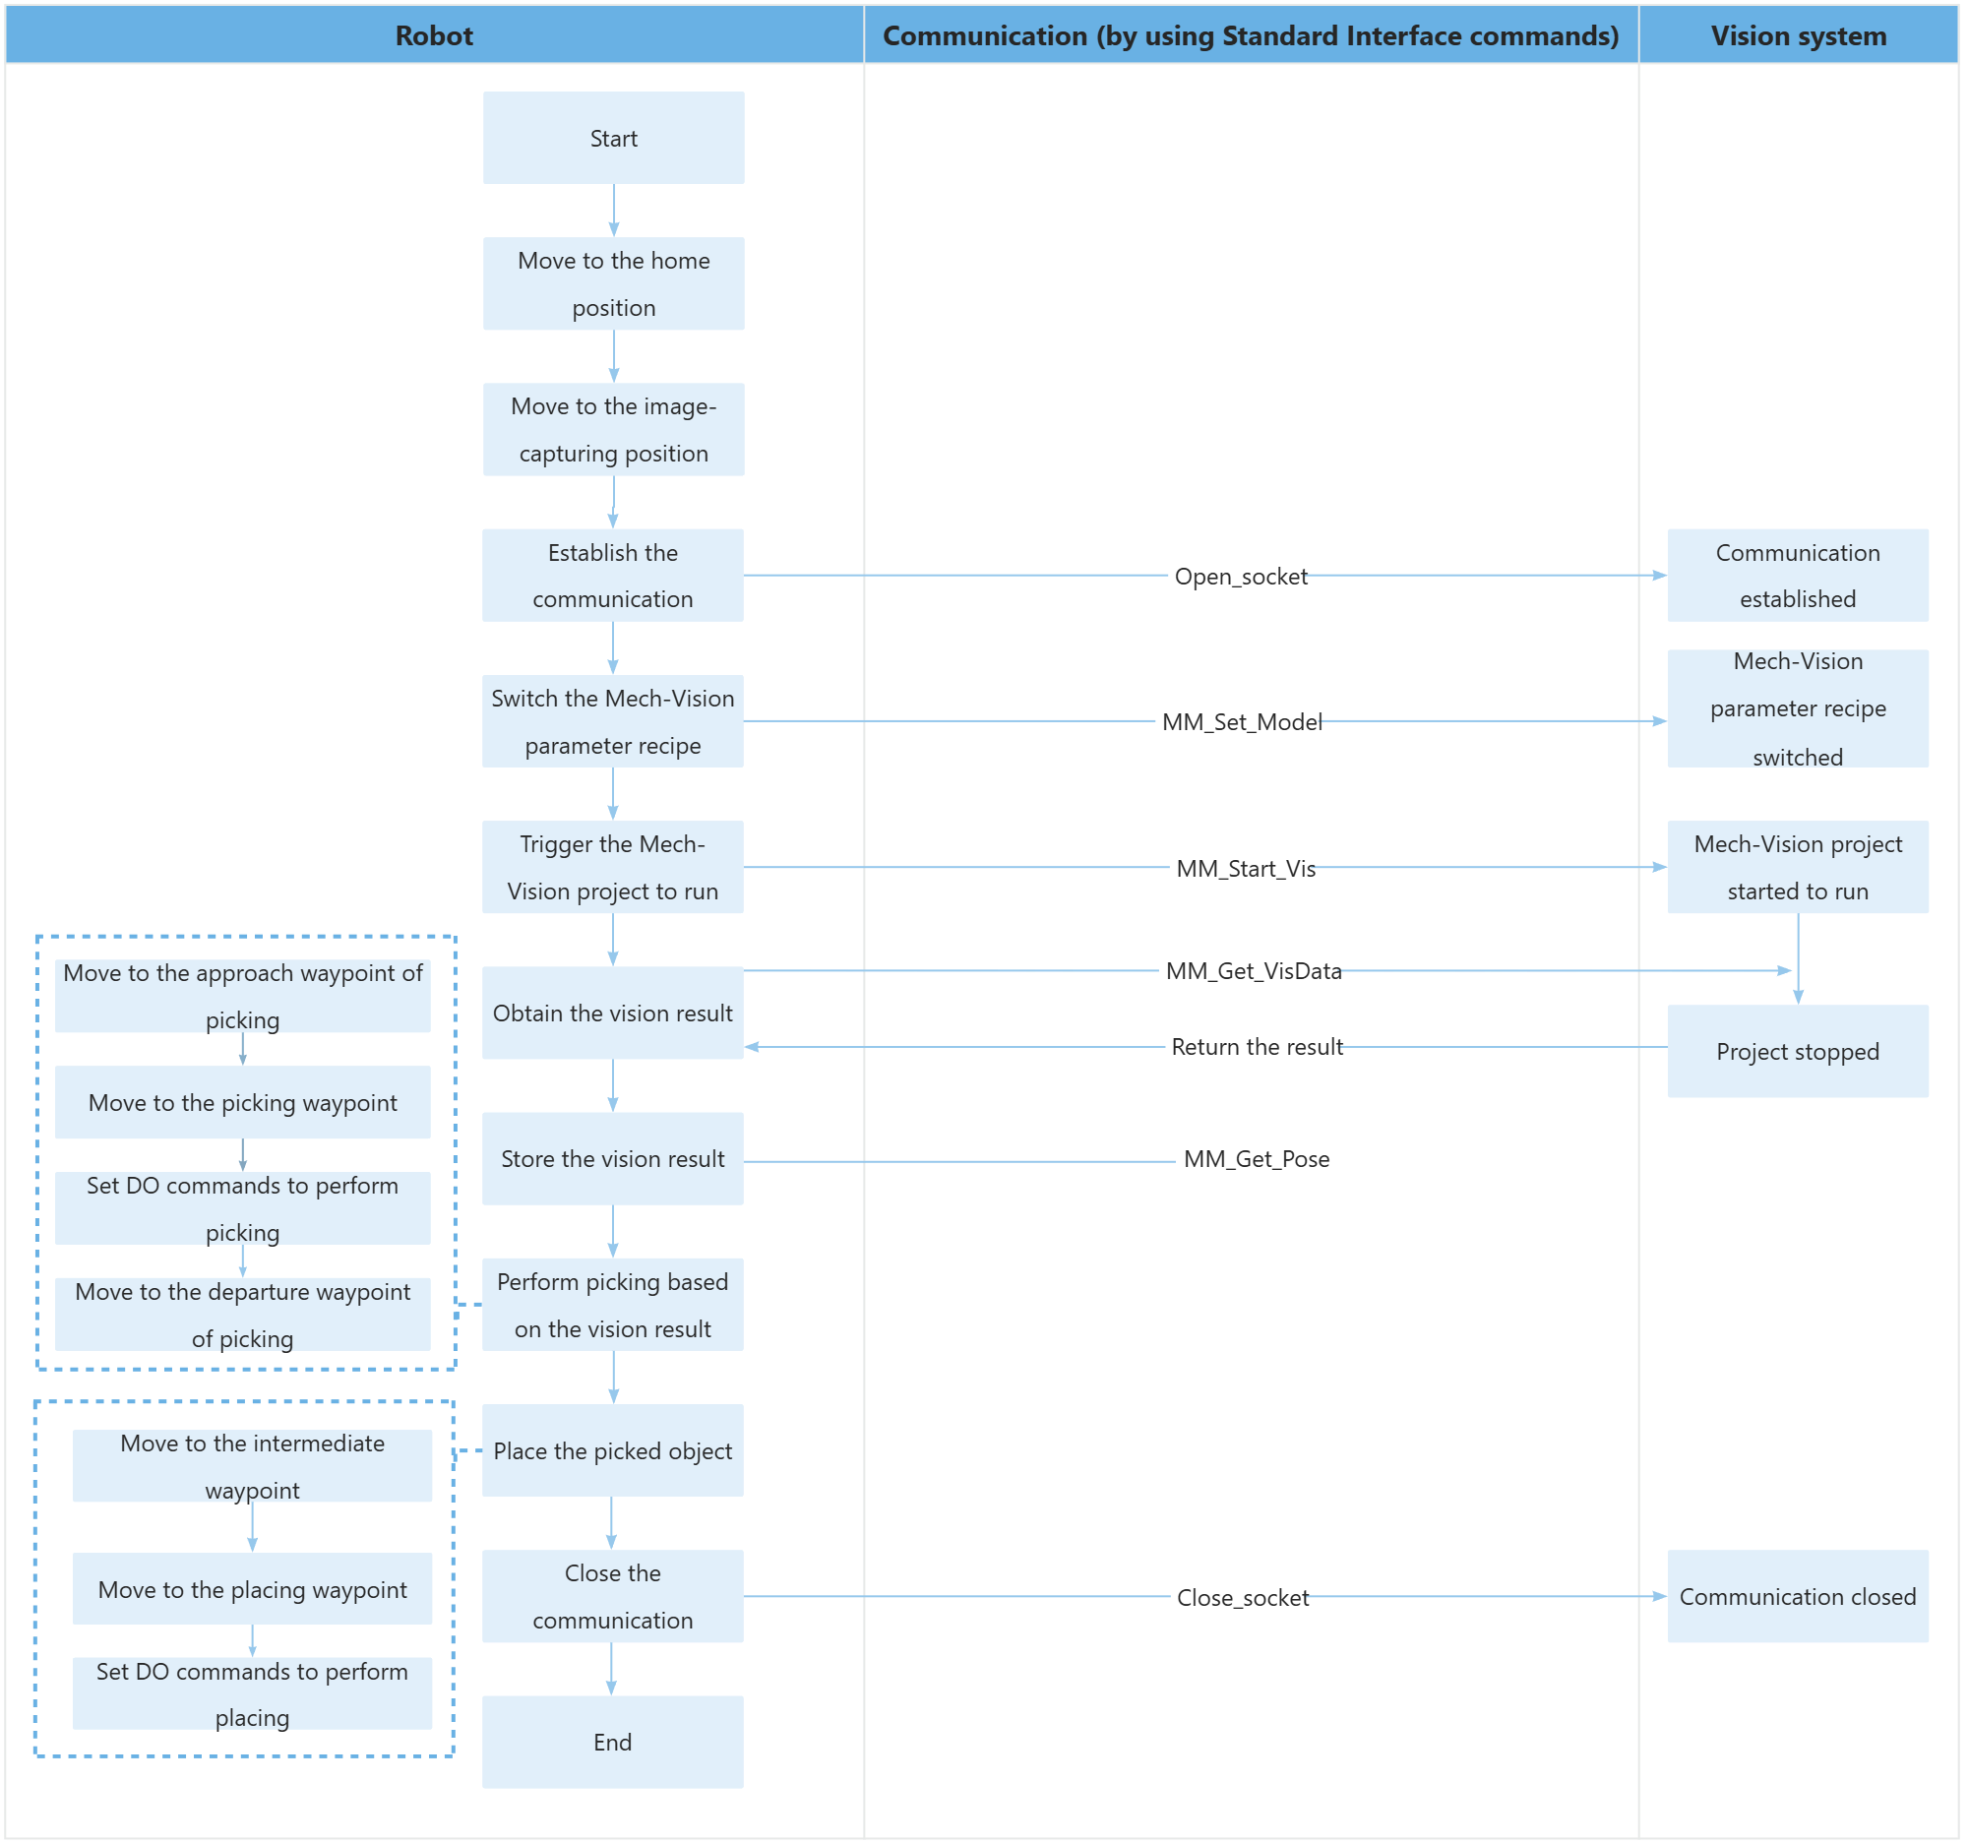Click the MM_Get_VisData command label
The height and width of the screenshot is (1843, 1968).
(1253, 971)
